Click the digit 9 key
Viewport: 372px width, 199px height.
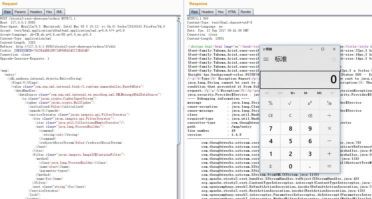(x=310, y=128)
